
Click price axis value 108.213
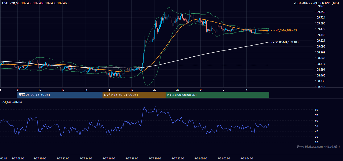pos(320,87)
